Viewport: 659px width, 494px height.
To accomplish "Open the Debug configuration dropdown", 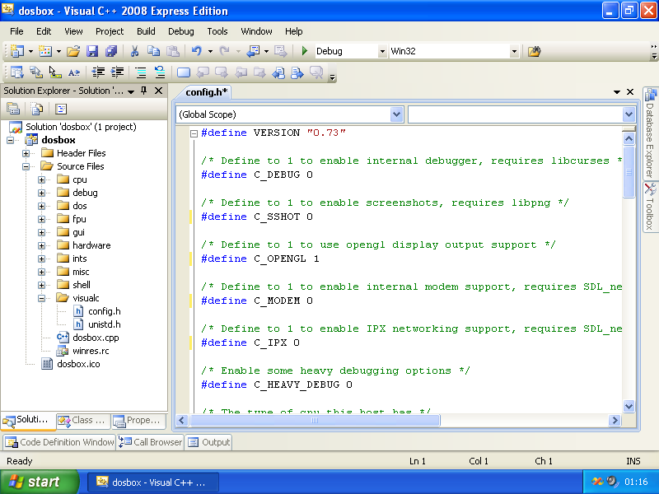I will pos(381,51).
